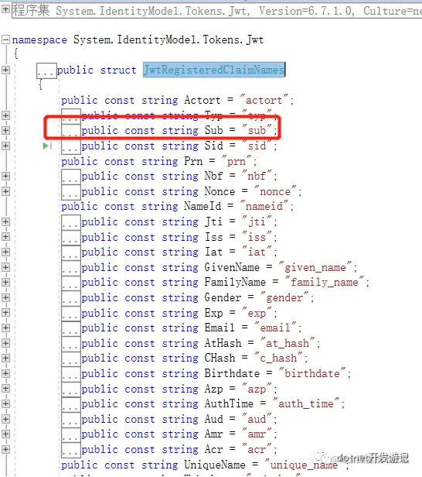Image resolution: width=422 pixels, height=477 pixels.
Task: Open collapsed ellipsis box before Gender declaration
Action: click(x=71, y=298)
